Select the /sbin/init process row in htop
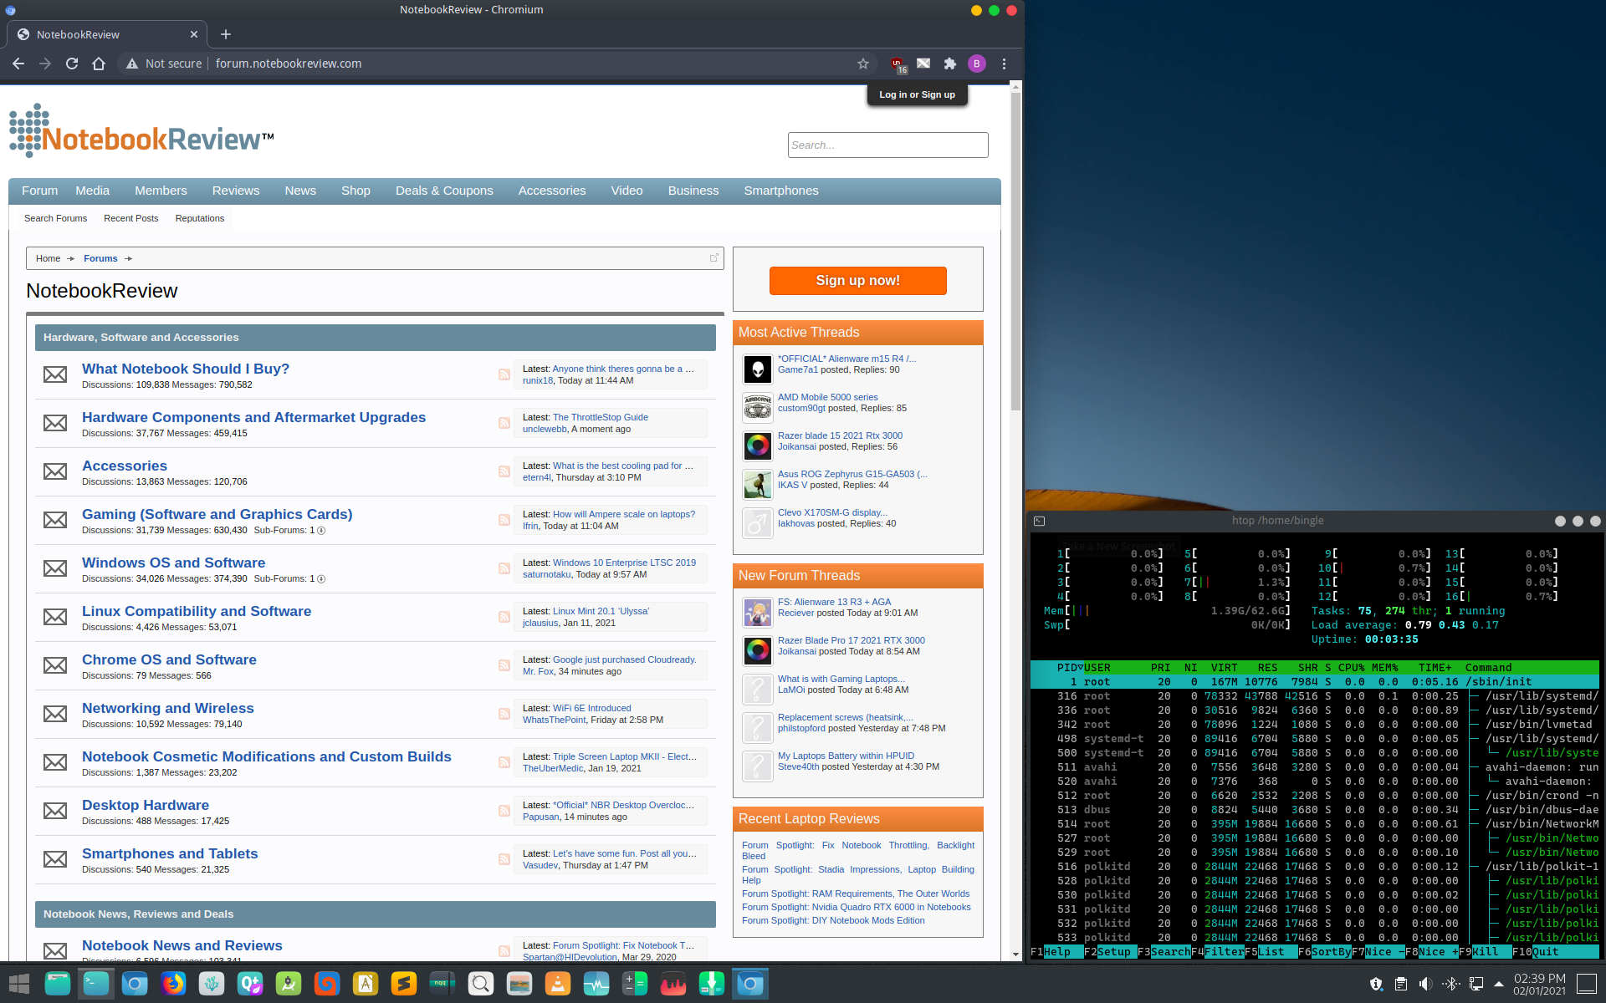 (1314, 682)
